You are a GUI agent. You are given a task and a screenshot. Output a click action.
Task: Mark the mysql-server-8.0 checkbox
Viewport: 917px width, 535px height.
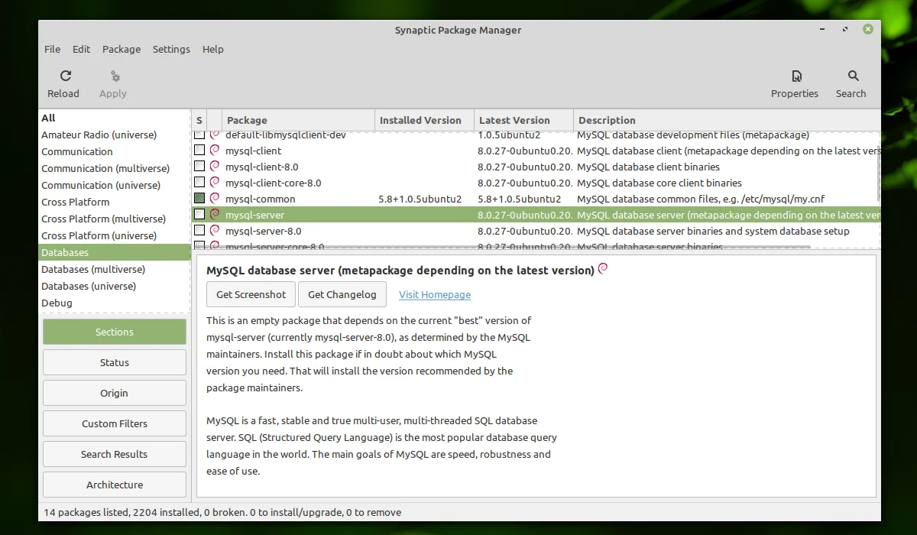pyautogui.click(x=199, y=231)
